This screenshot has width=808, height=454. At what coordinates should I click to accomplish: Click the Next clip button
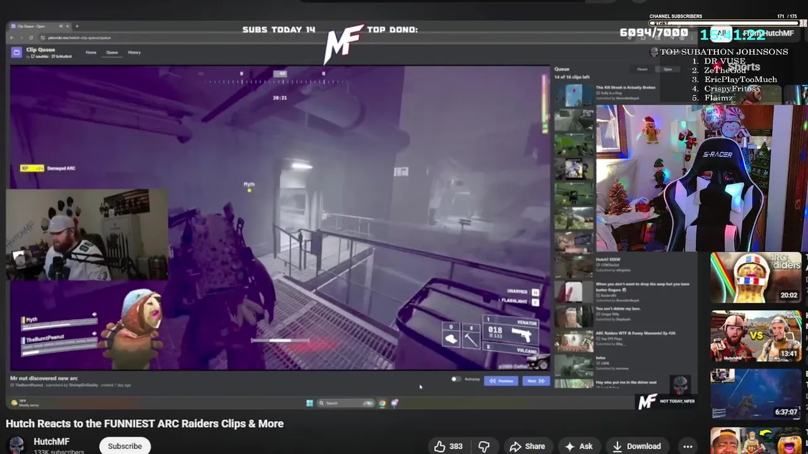(535, 381)
